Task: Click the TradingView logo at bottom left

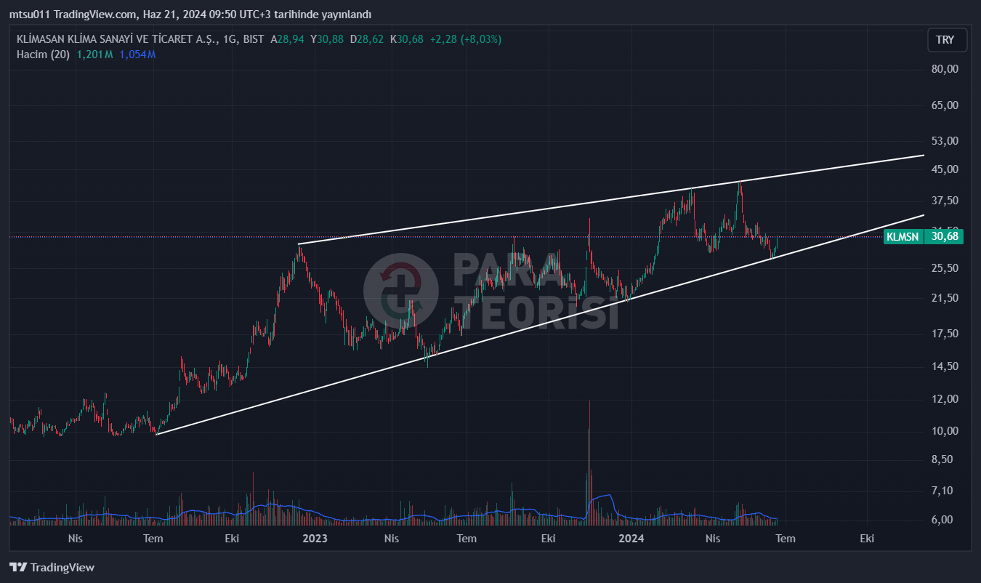Action: tap(52, 568)
